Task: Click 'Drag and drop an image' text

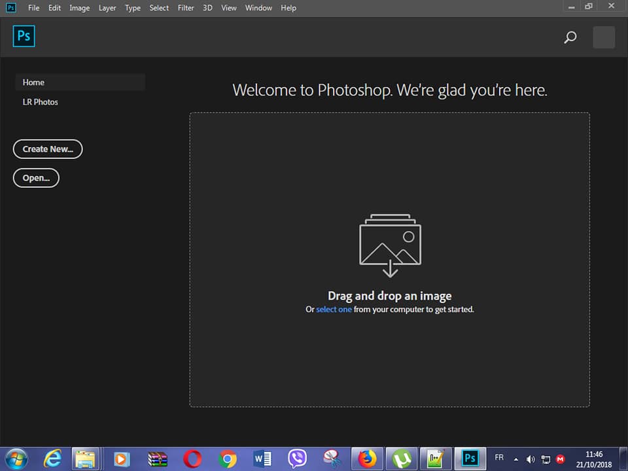Action: (390, 296)
